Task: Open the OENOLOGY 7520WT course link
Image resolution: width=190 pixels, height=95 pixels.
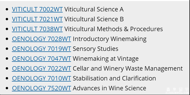Action: point(41,88)
